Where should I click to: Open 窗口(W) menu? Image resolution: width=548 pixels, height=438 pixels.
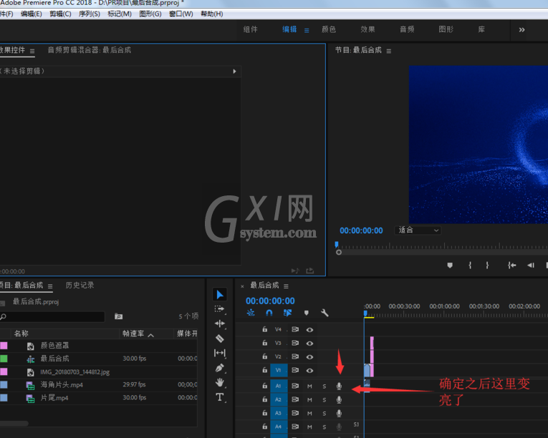click(181, 14)
